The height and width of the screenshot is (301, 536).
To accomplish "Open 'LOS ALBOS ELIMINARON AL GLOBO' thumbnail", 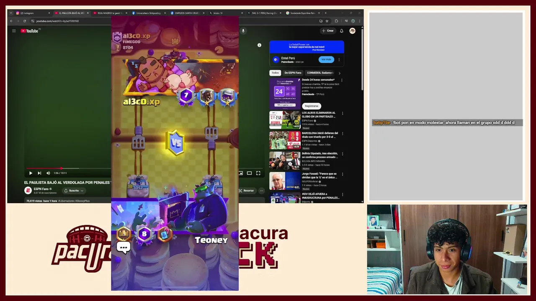I will pos(285,120).
